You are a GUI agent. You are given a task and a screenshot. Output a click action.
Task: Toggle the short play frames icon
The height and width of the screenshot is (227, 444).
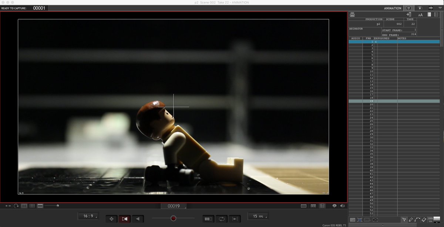click(208, 219)
